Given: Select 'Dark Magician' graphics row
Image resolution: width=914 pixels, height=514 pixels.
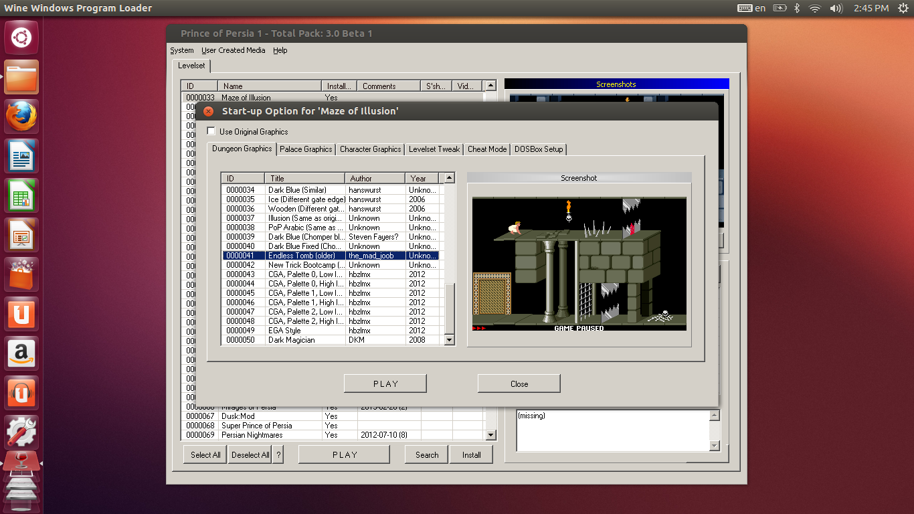Looking at the screenshot, I should coord(331,340).
